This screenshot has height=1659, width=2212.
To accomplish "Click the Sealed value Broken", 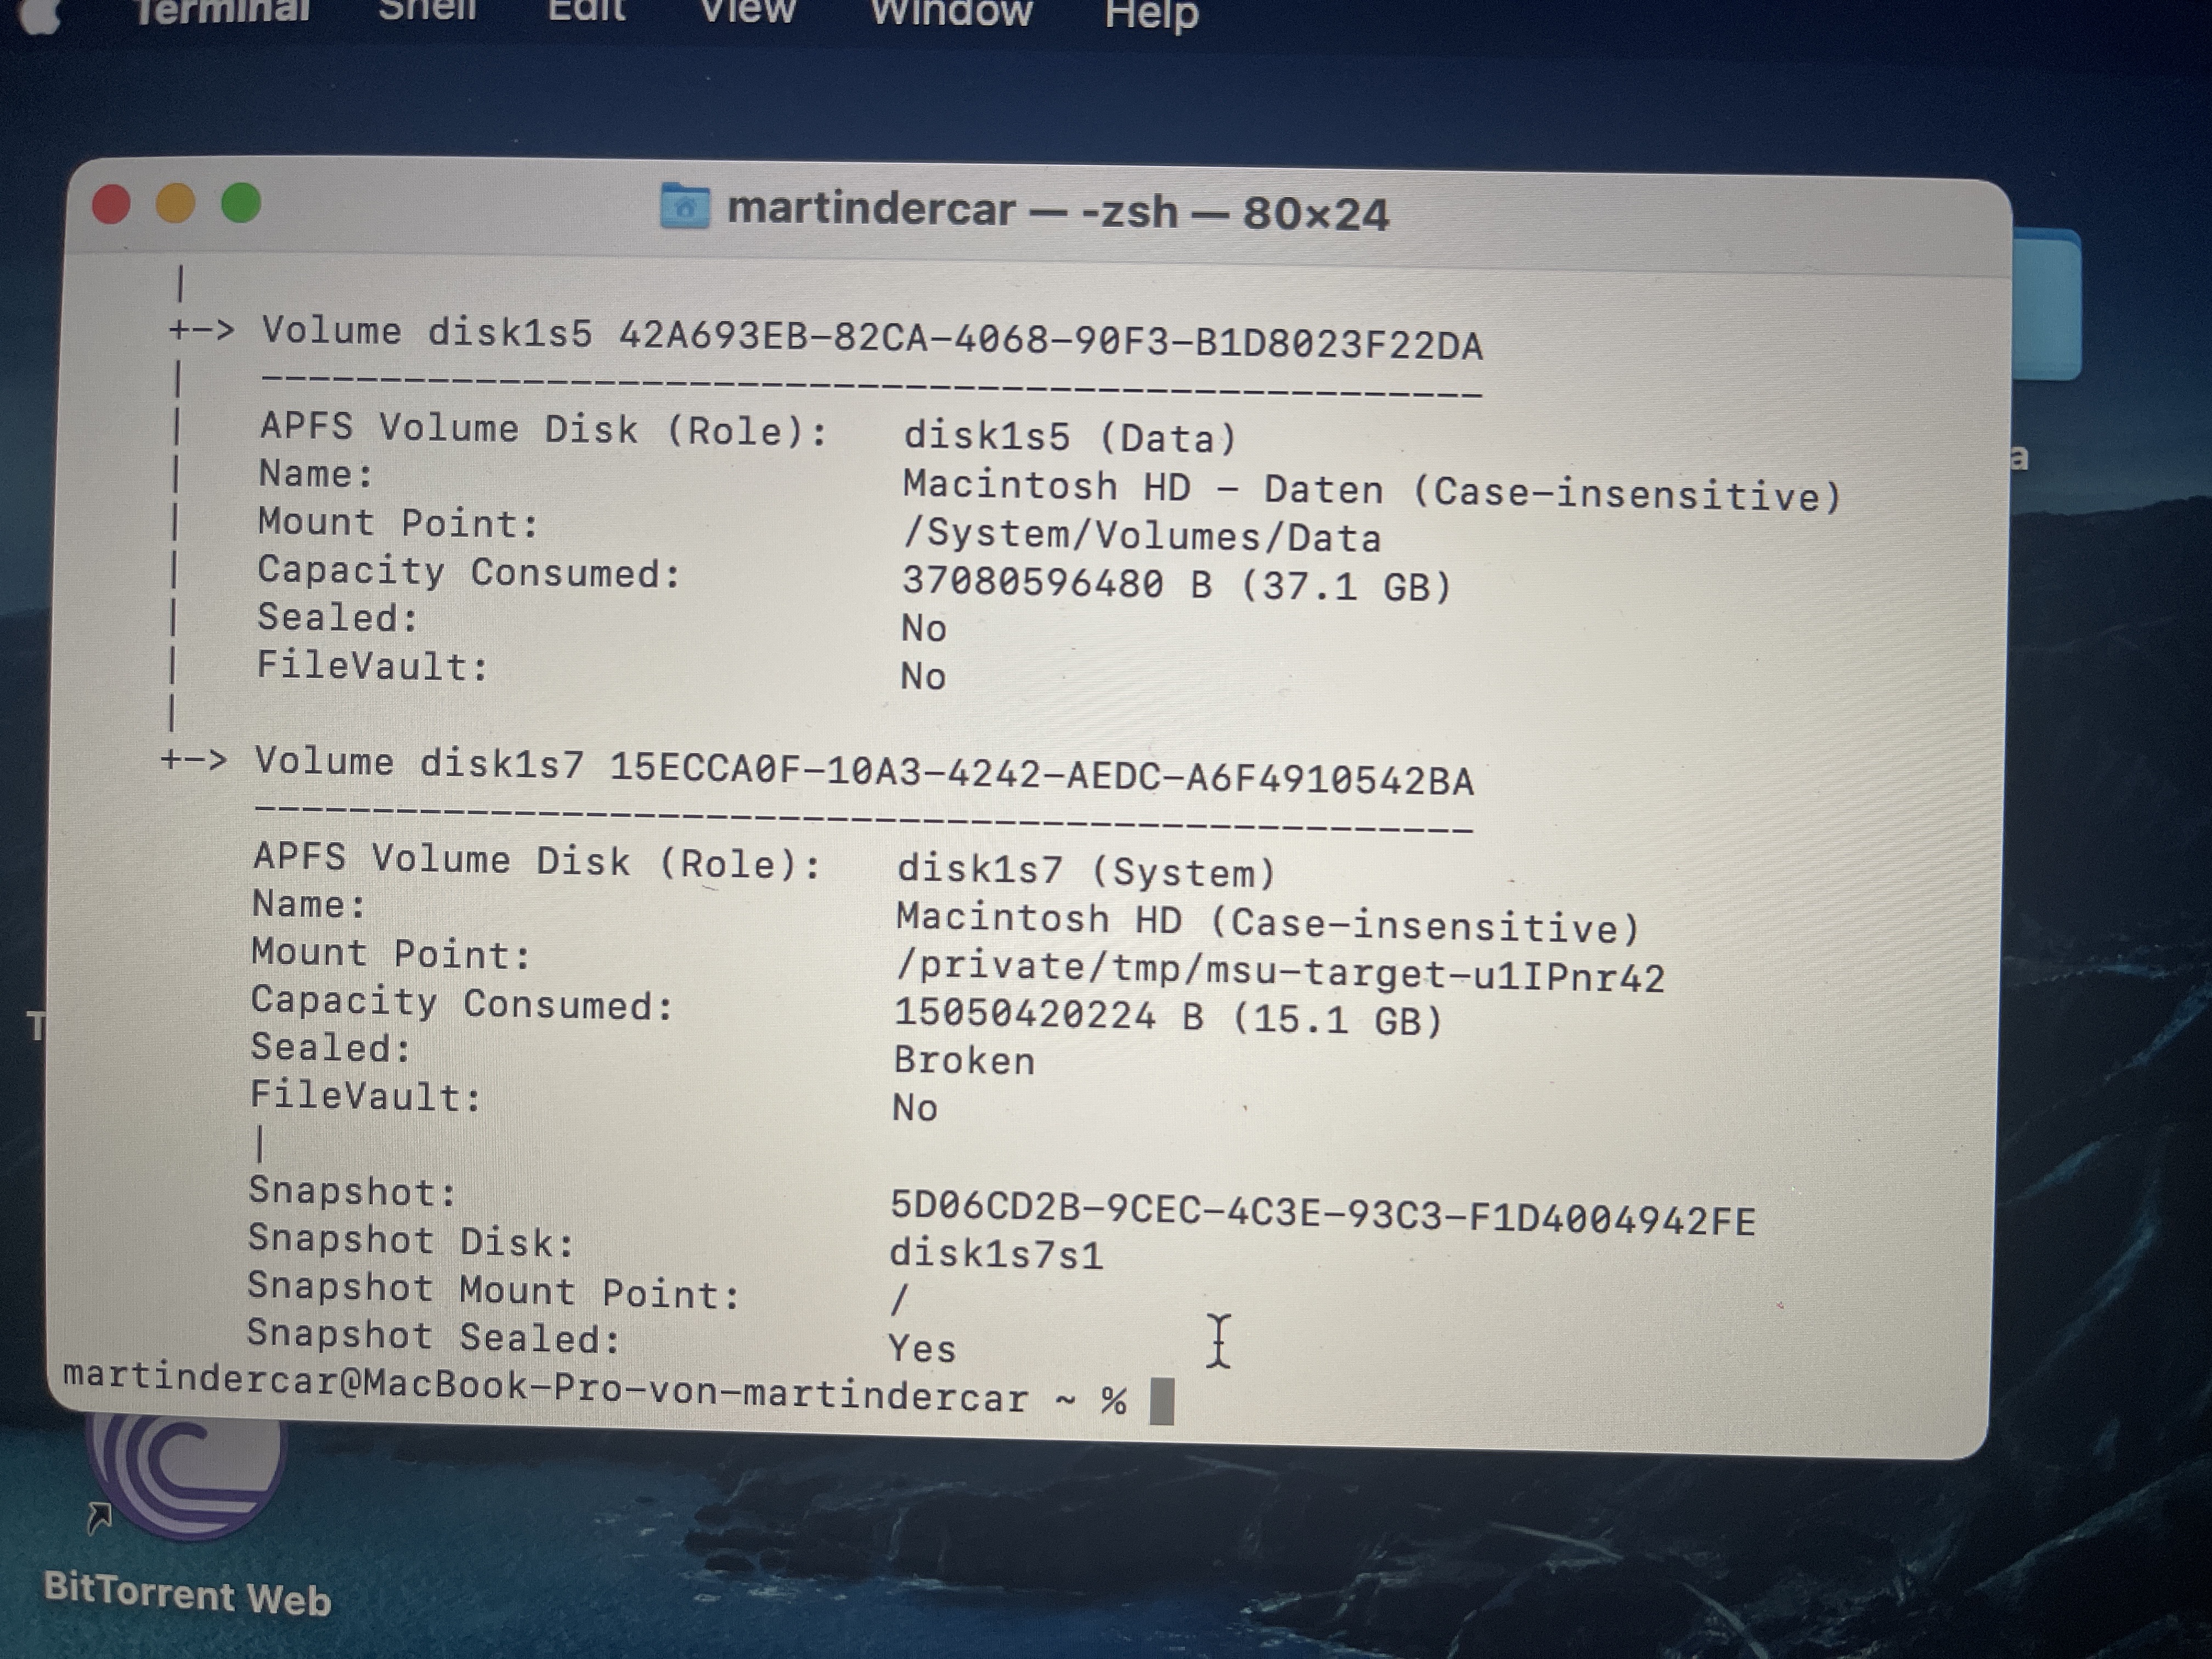I will pos(964,1060).
